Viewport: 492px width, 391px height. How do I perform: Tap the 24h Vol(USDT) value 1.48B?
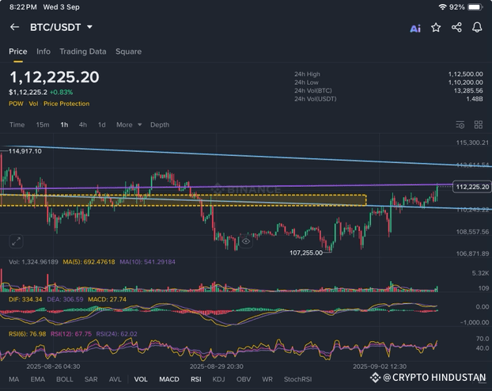(475, 99)
